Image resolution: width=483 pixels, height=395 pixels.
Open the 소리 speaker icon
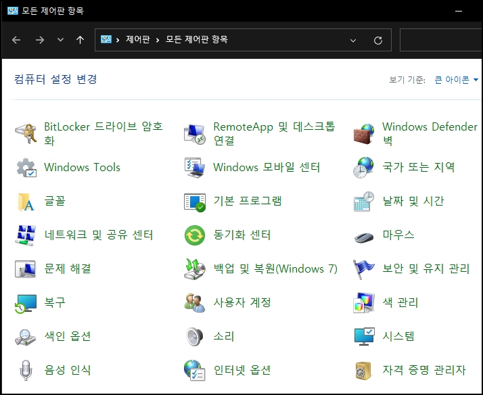(195, 337)
